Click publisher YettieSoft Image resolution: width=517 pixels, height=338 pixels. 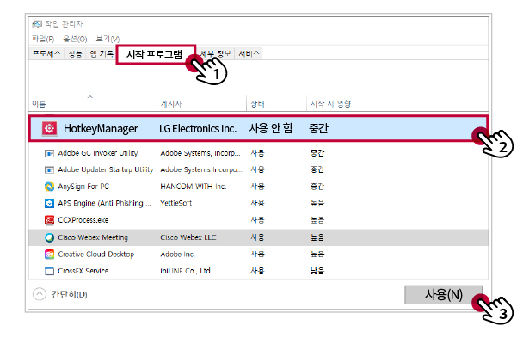(x=175, y=203)
